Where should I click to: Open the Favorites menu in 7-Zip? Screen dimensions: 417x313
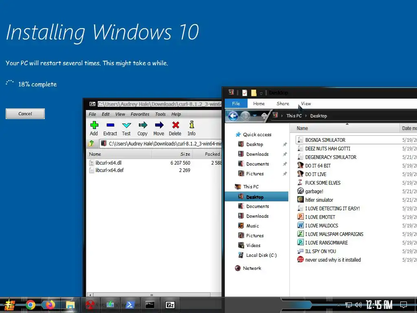pos(140,114)
